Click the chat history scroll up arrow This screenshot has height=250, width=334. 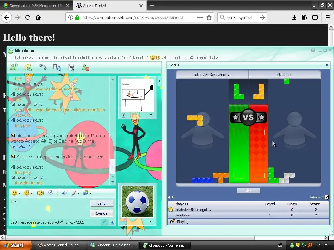[x=113, y=79]
